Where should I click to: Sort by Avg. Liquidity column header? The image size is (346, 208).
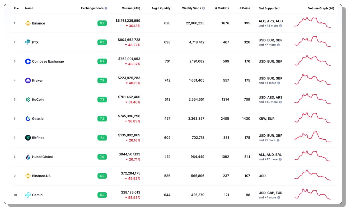pos(161,8)
